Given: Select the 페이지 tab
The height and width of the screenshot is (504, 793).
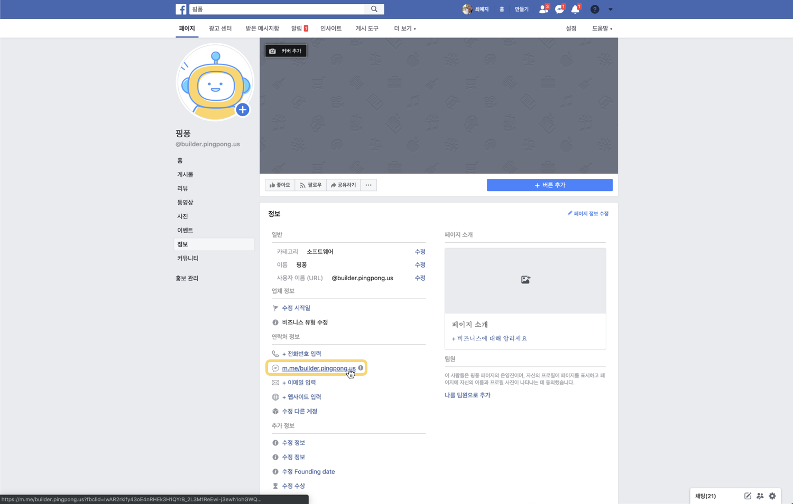Looking at the screenshot, I should pyautogui.click(x=187, y=28).
